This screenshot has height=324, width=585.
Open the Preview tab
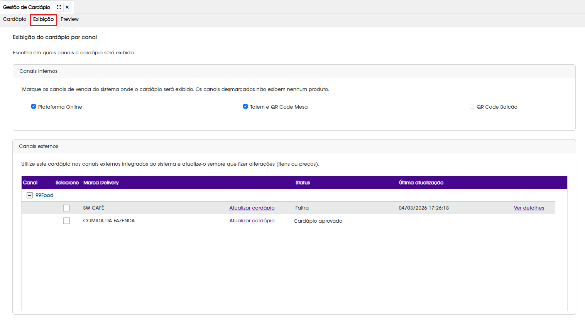(69, 19)
